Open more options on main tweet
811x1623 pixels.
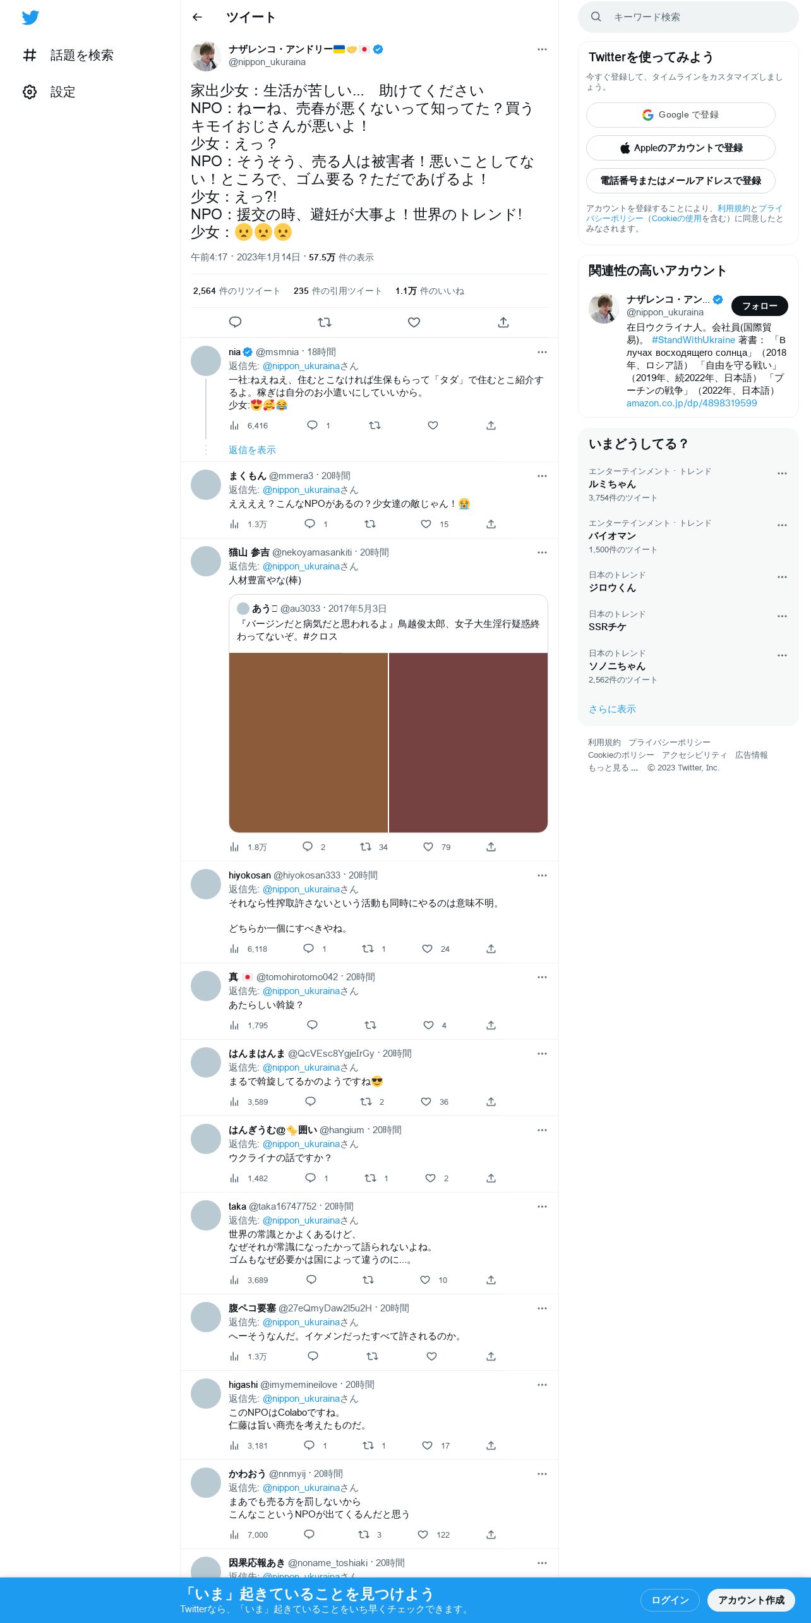pos(542,49)
